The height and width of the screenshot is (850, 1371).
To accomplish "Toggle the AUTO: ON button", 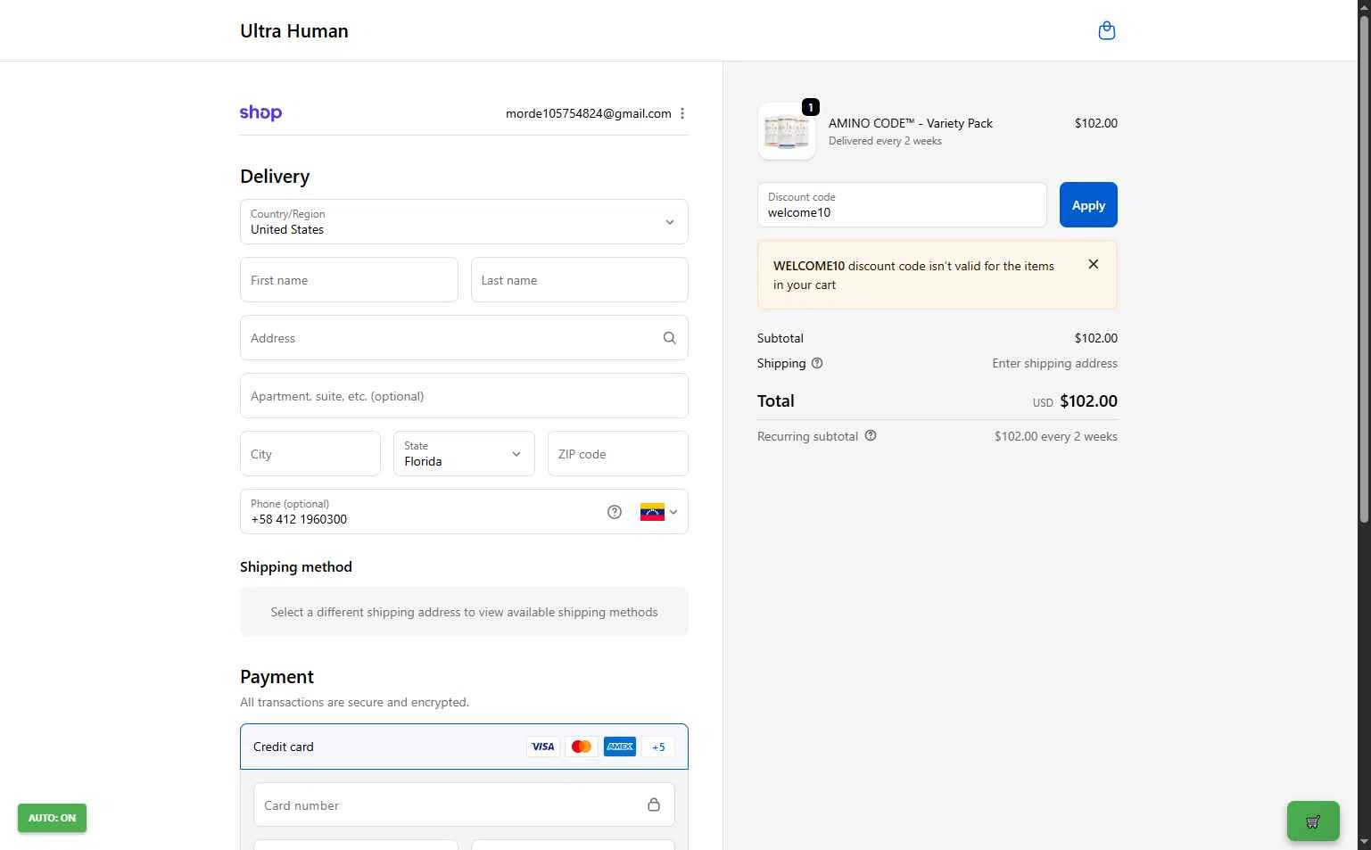I will tap(52, 818).
